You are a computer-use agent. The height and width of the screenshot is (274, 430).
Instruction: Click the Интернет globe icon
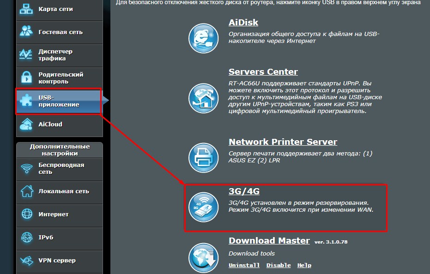coord(27,214)
